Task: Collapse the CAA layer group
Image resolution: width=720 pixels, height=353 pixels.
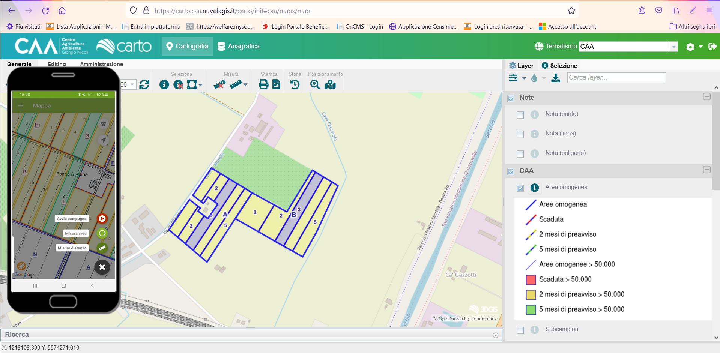Action: [x=707, y=170]
